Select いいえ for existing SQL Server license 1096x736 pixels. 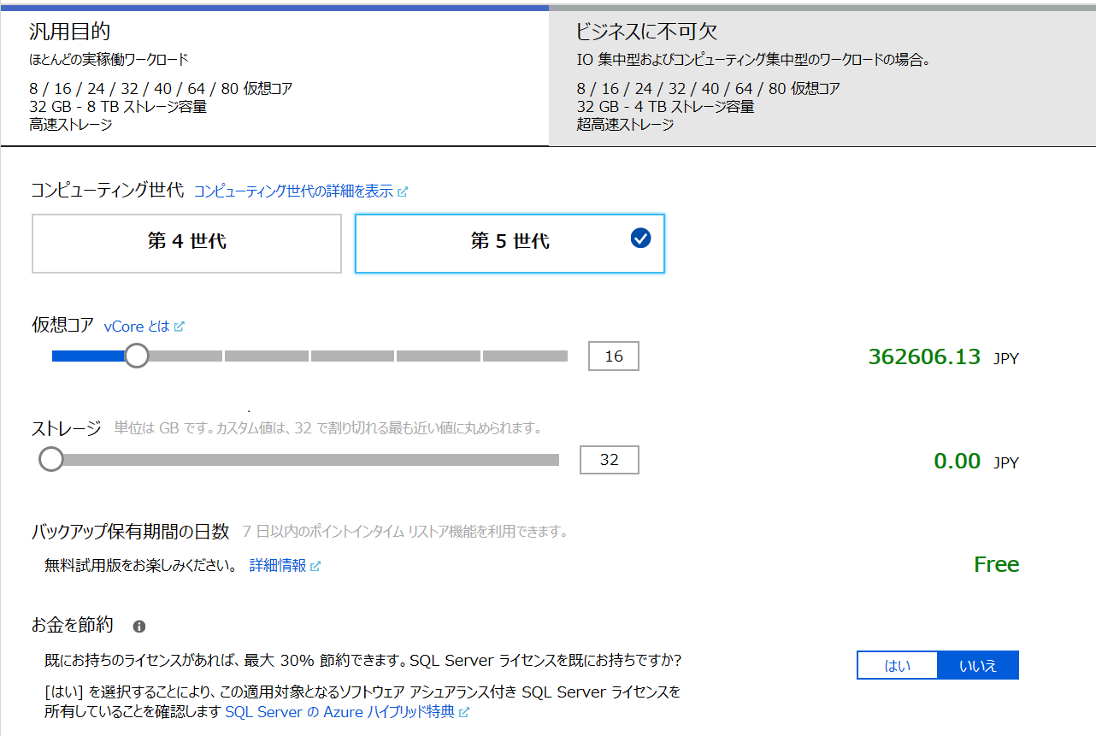tap(978, 666)
